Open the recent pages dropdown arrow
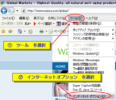The height and width of the screenshot is (100, 116). (17, 11)
